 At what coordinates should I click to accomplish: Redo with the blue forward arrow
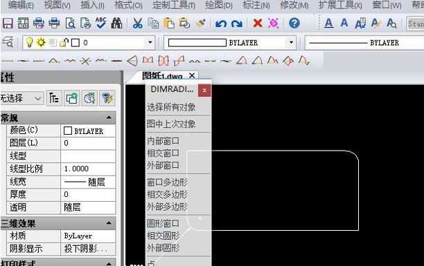pos(237,23)
